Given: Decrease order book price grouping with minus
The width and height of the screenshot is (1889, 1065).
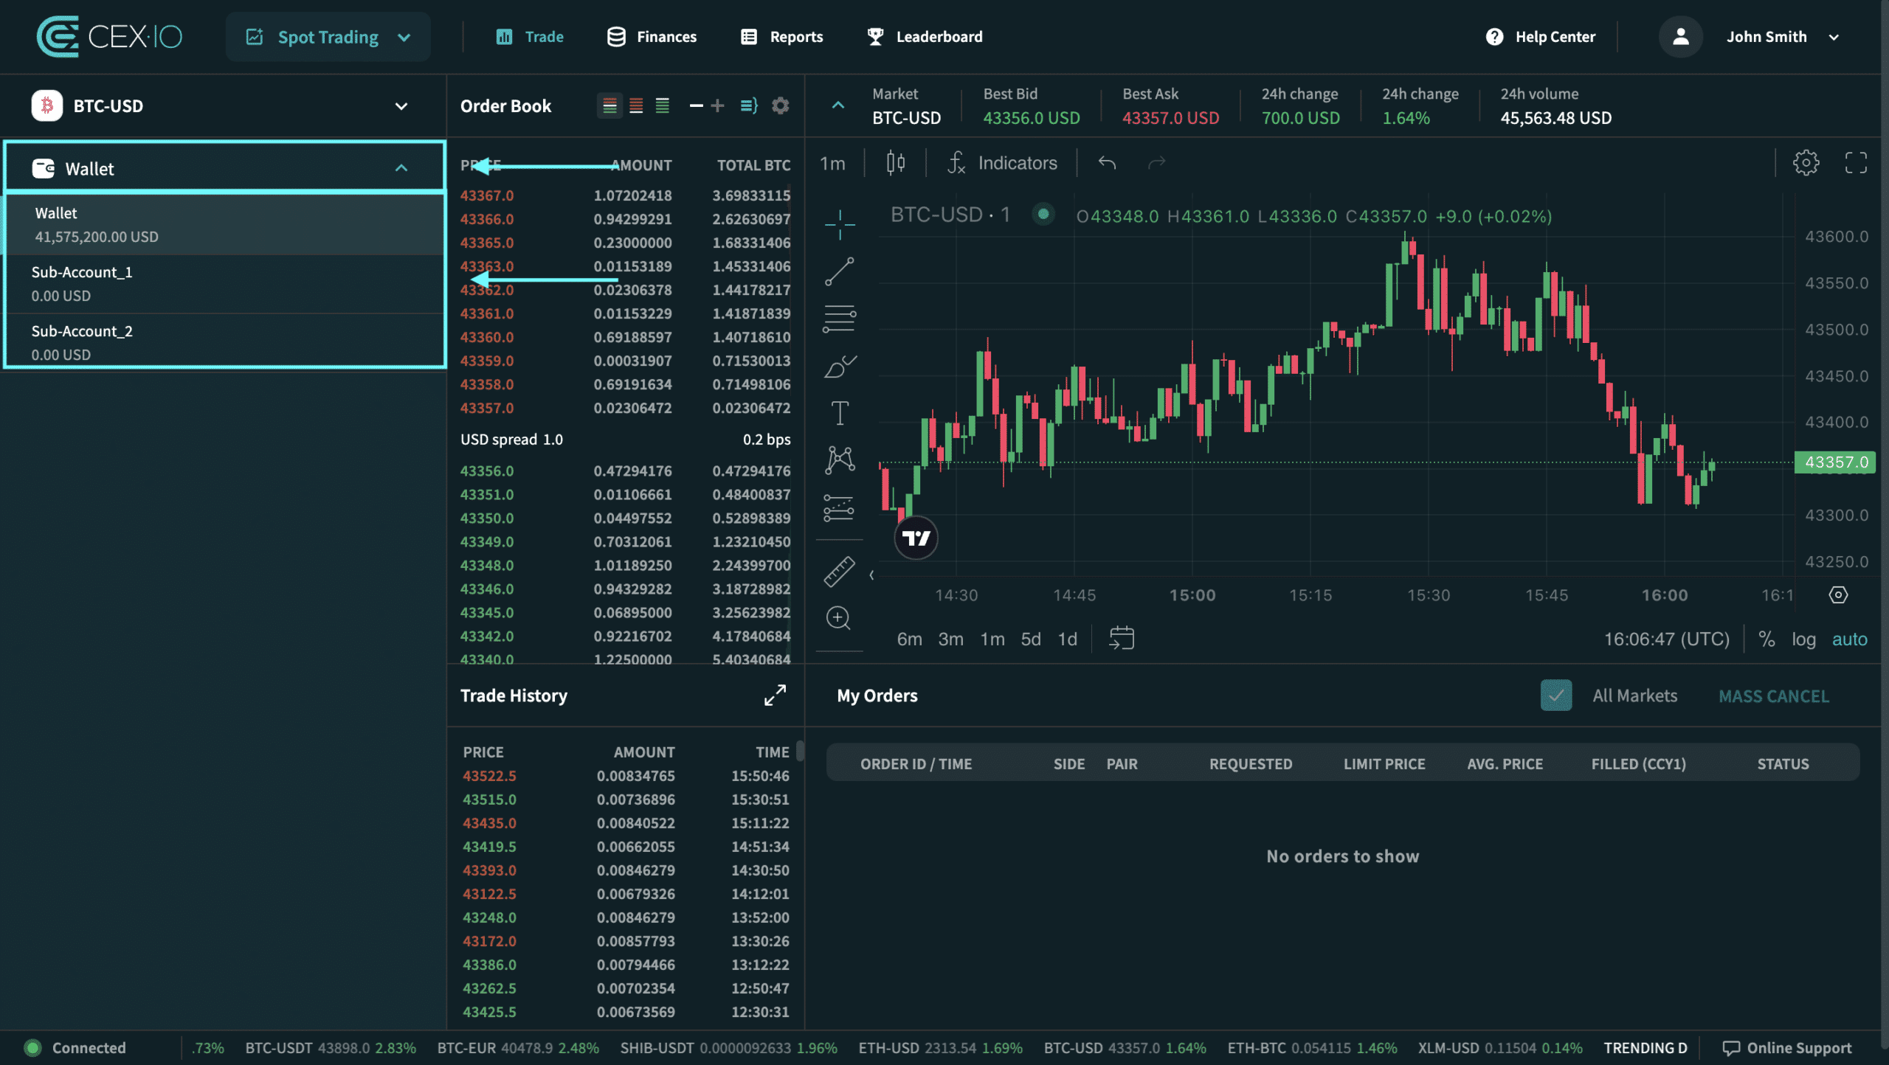Looking at the screenshot, I should (x=696, y=106).
